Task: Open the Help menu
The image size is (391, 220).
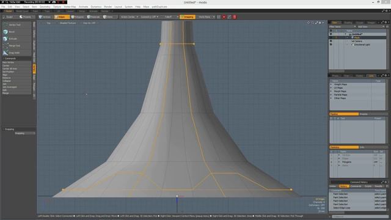Action: click(138, 7)
